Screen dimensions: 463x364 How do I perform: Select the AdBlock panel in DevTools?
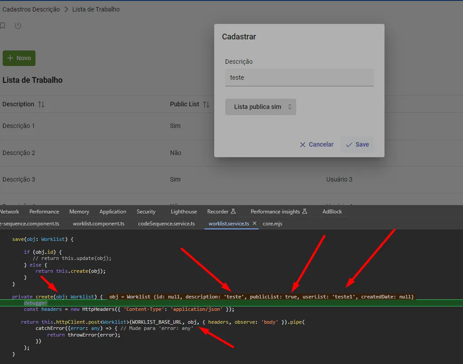pyautogui.click(x=332, y=211)
